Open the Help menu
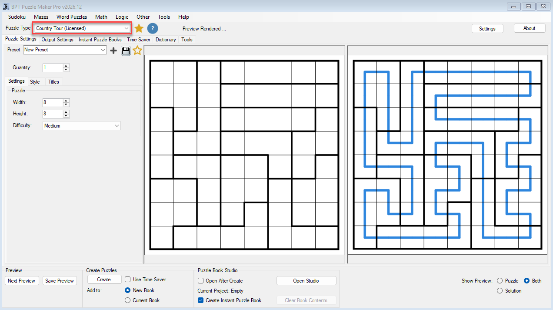Screen dimensions: 553x310 (x=184, y=17)
